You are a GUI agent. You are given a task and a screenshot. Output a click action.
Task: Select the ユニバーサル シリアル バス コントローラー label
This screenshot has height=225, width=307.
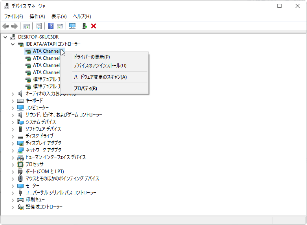click(61, 193)
